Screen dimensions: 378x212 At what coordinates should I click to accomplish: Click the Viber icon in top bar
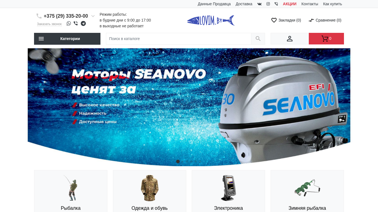pyautogui.click(x=276, y=4)
